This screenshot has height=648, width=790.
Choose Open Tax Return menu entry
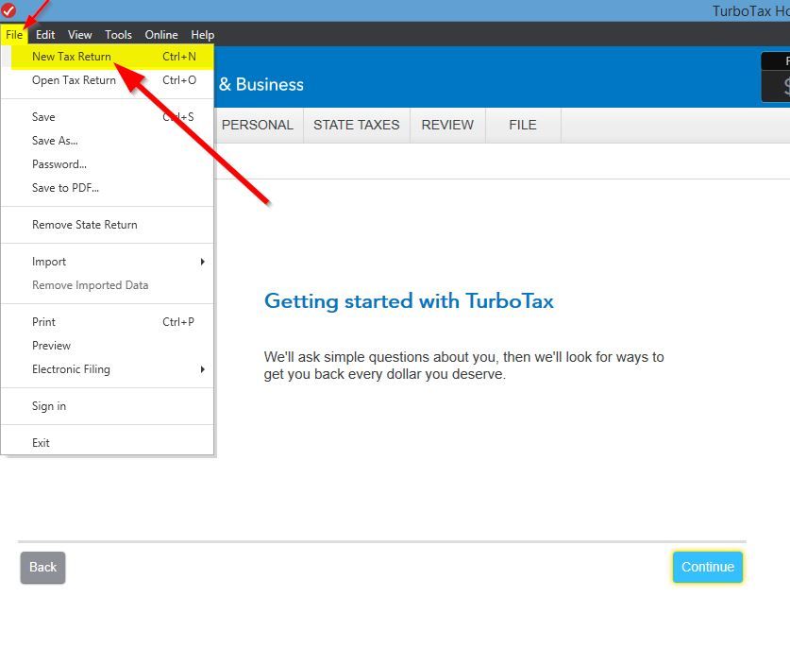point(108,80)
